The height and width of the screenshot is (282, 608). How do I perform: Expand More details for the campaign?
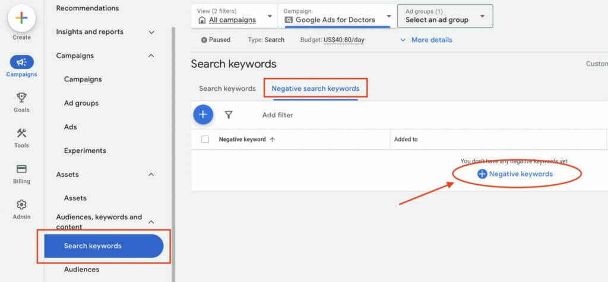426,40
